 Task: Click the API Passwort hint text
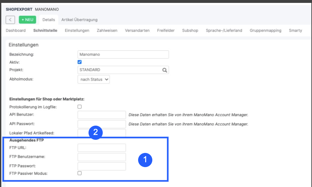tap(188, 124)
